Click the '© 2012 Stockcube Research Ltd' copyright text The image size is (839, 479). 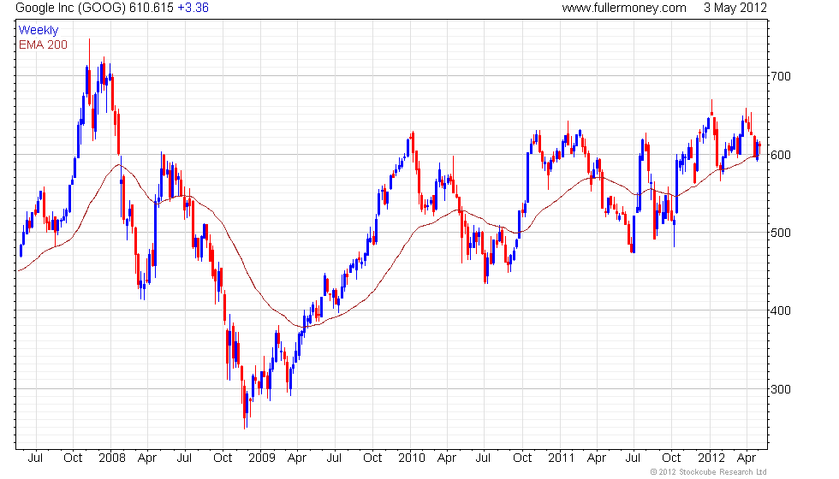(x=709, y=472)
